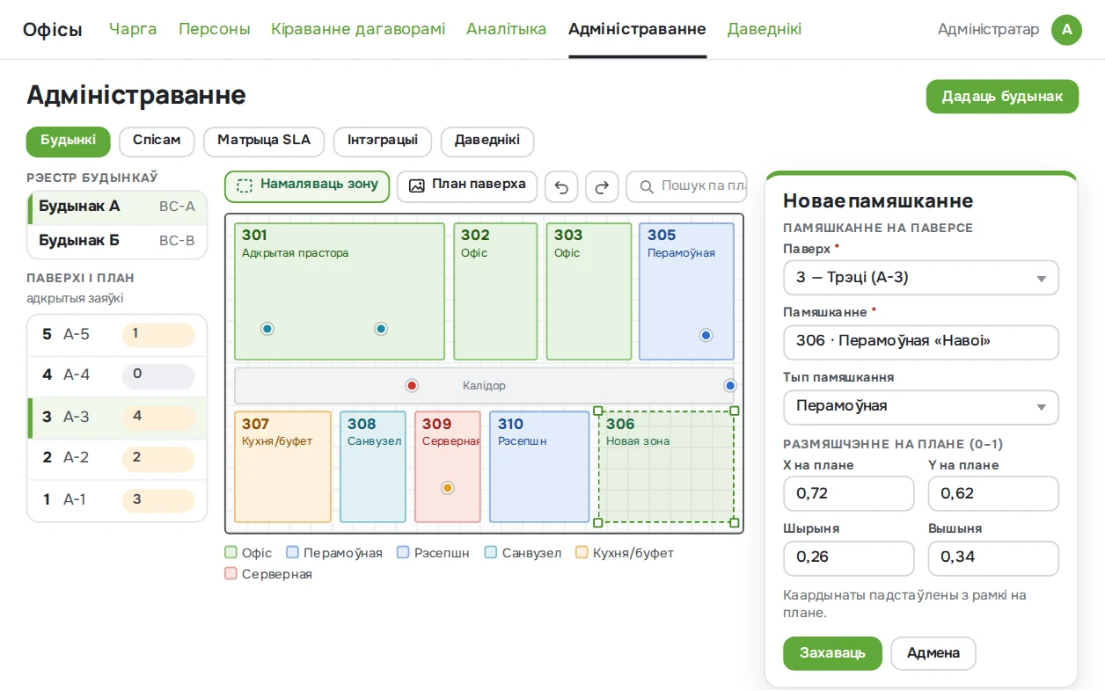Select room 307 Кухня/буфет on the plan
The width and height of the screenshot is (1105, 691).
tap(282, 467)
